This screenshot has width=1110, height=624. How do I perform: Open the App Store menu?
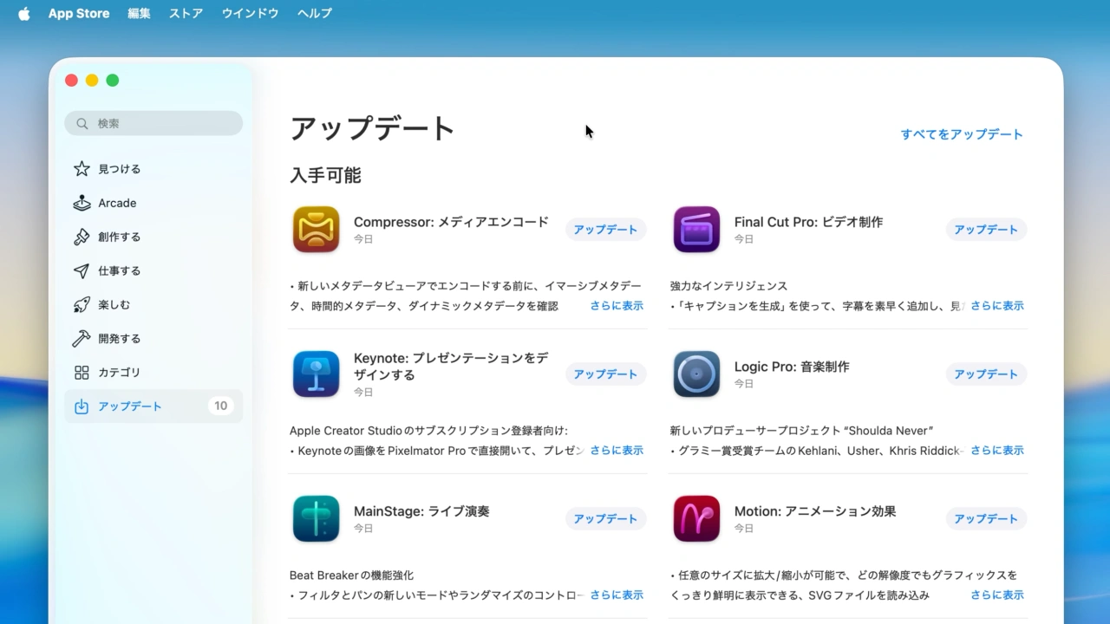(79, 14)
